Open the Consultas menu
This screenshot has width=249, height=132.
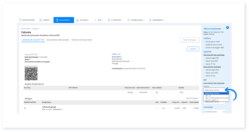pos(83,20)
